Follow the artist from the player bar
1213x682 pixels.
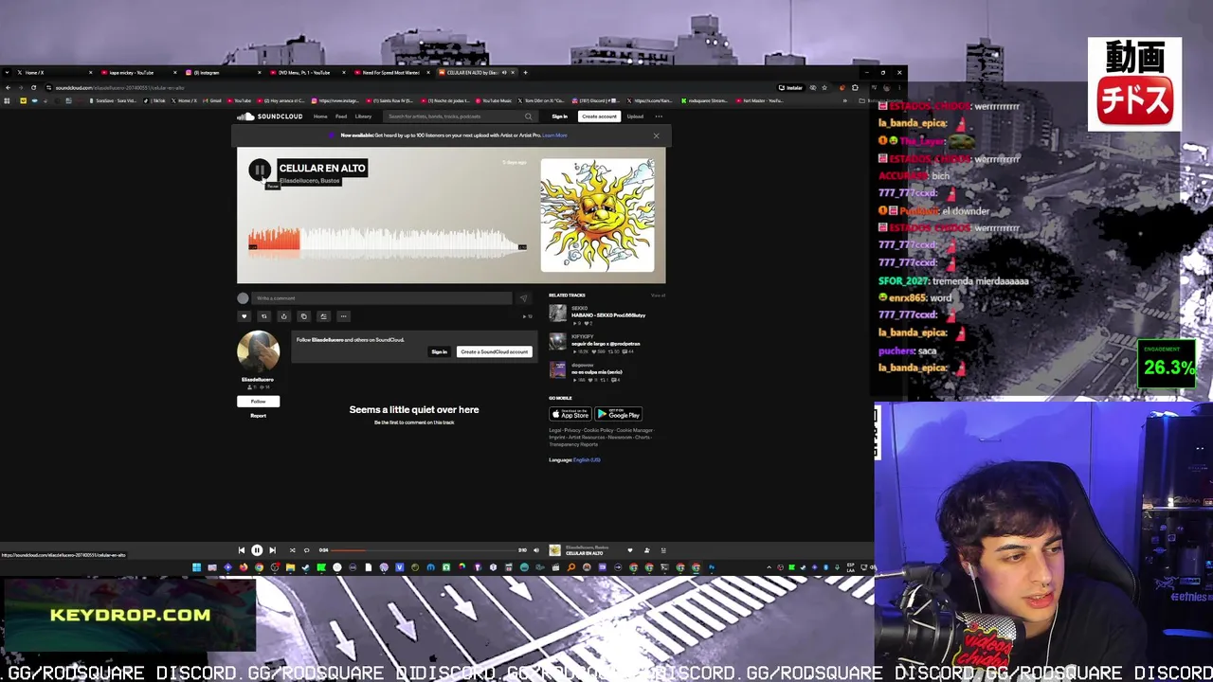[x=647, y=550]
